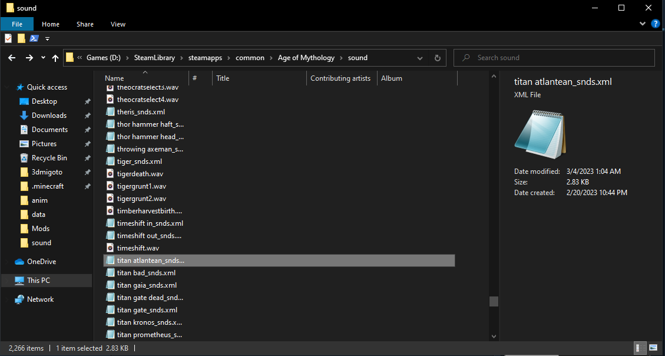Navigate to SteamLibrary in the address path

click(154, 58)
